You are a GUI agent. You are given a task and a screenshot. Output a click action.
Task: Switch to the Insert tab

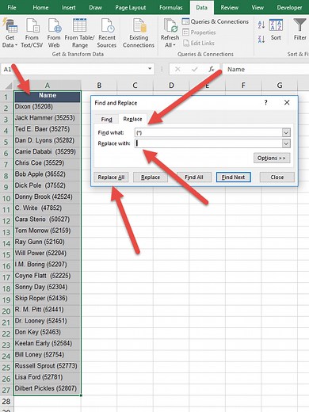coord(69,7)
